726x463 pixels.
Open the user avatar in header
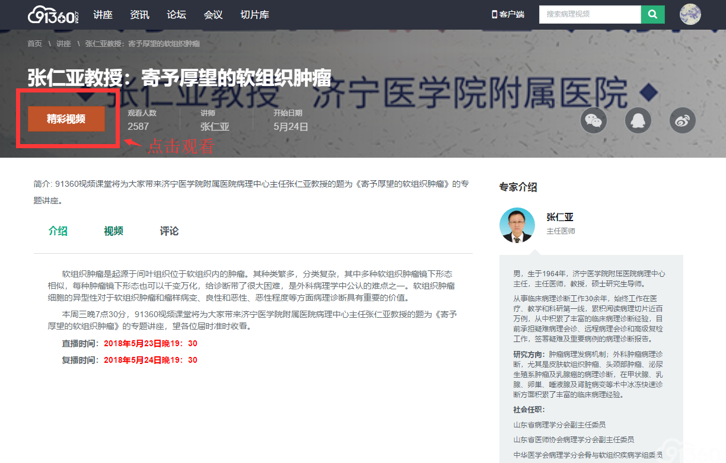click(x=690, y=14)
